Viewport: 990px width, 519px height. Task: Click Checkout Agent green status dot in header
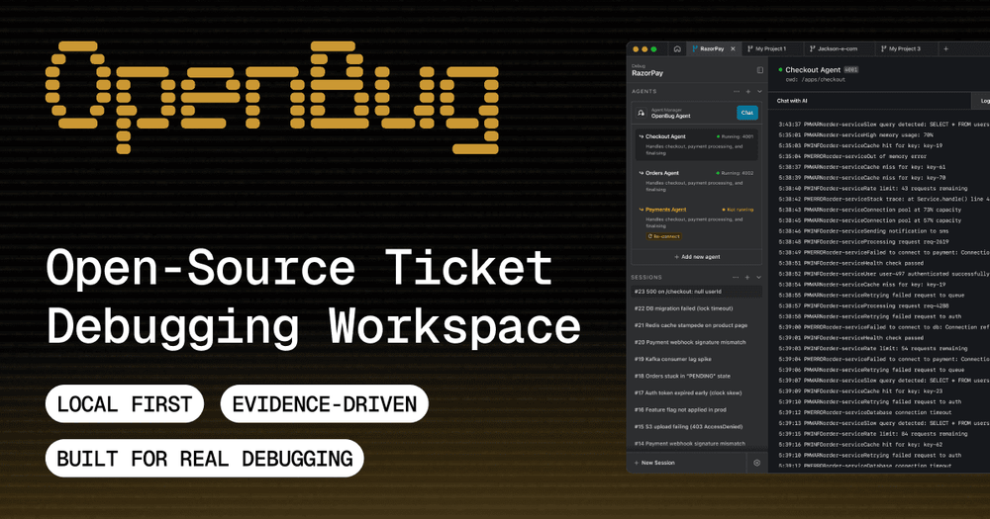coord(780,70)
